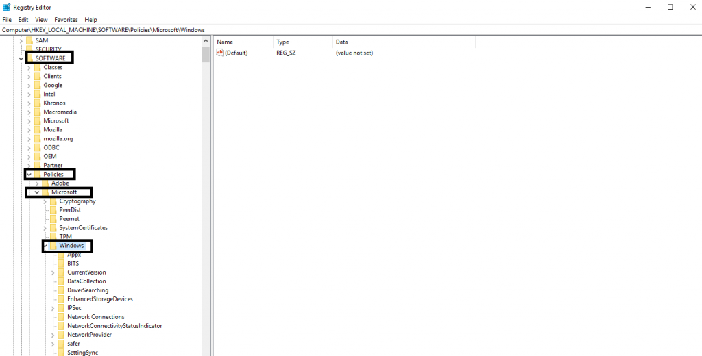Expand the Cryptography key

pos(45,201)
